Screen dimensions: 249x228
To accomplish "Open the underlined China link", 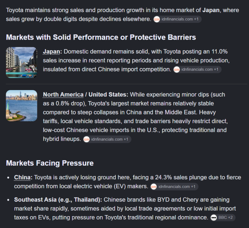I will tap(22, 177).
